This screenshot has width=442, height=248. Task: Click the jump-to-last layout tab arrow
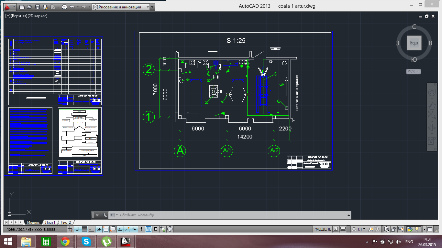click(x=21, y=222)
